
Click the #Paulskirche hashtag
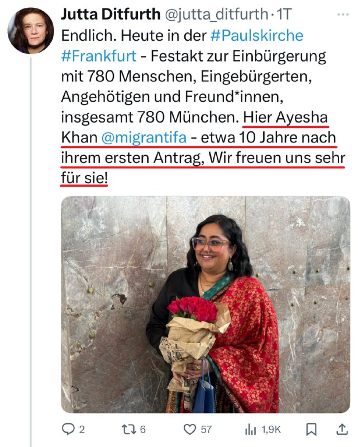(x=257, y=36)
